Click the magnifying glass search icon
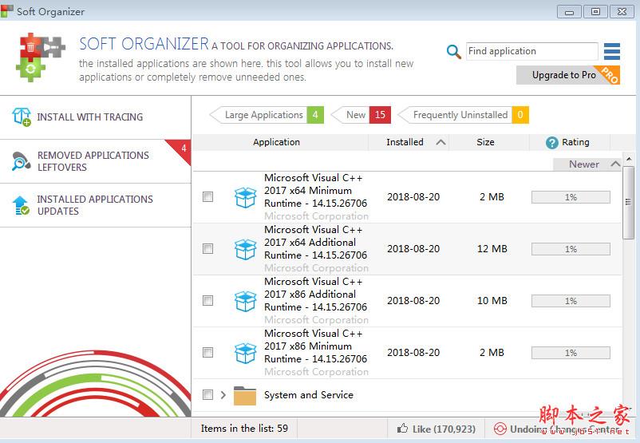 (453, 51)
